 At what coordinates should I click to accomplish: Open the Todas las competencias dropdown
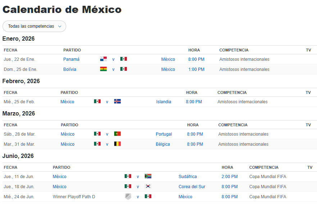click(x=34, y=26)
